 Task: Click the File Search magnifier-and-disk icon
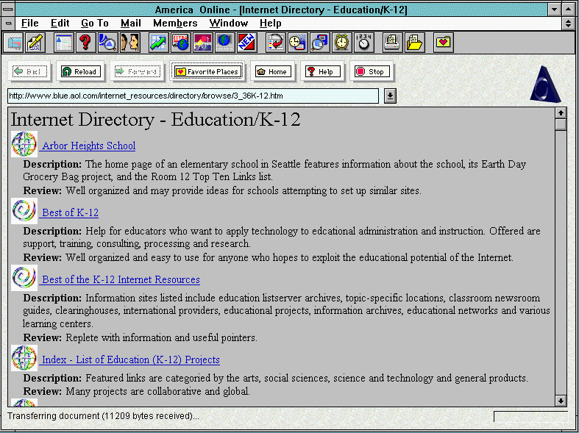click(x=320, y=43)
